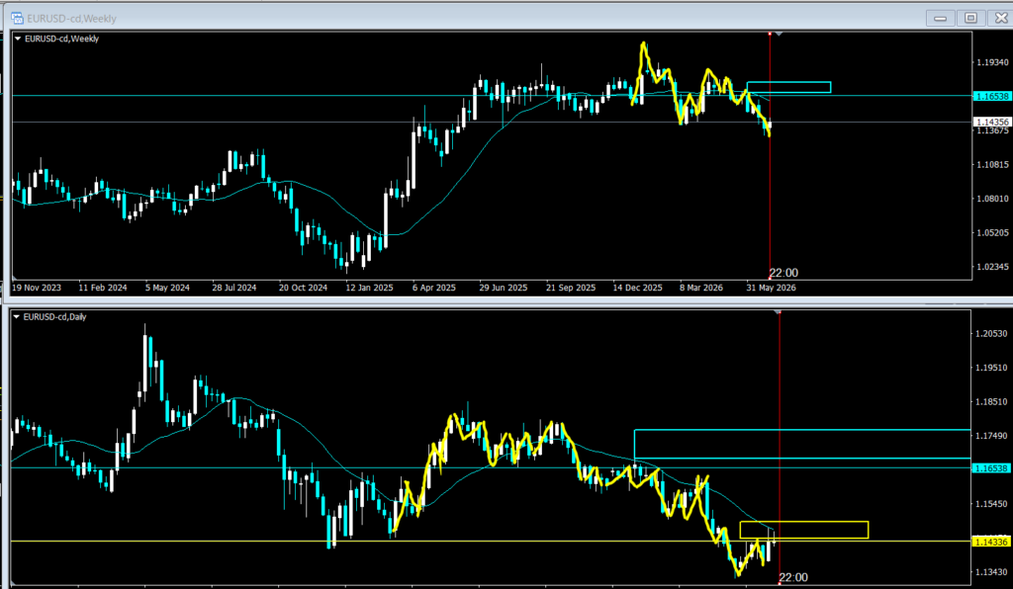1013x589 pixels.
Task: Click the chart shift marker atop the Daily chart
Action: (x=779, y=311)
